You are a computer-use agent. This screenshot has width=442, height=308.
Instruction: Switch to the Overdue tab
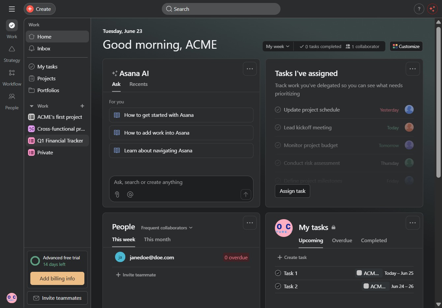342,241
